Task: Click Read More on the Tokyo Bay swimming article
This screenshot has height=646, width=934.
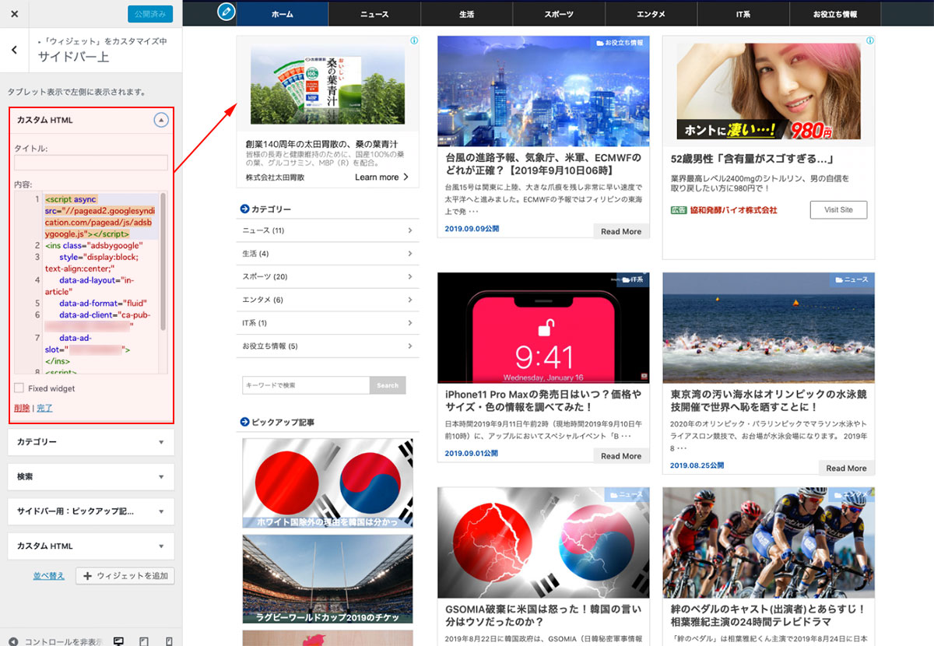Action: [x=846, y=468]
